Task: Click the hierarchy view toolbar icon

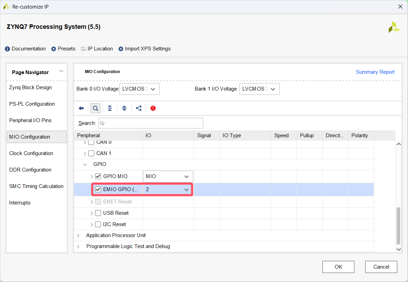Action: (139, 108)
